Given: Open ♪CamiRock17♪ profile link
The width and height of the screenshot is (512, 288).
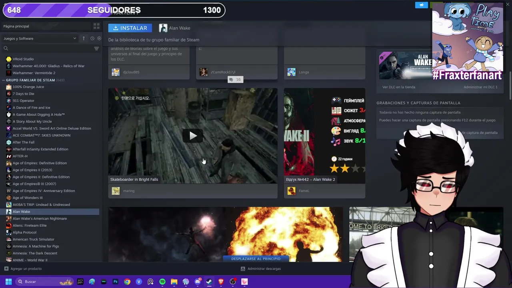Looking at the screenshot, I should (x=223, y=72).
